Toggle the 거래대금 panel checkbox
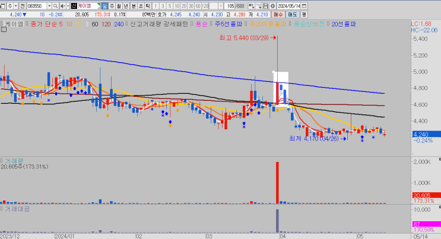This screenshot has width=441, height=239. (1, 209)
